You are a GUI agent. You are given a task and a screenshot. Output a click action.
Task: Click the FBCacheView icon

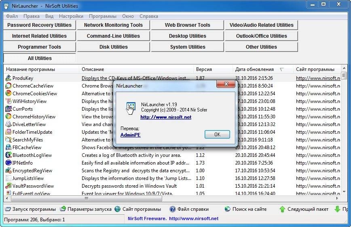tap(8, 147)
